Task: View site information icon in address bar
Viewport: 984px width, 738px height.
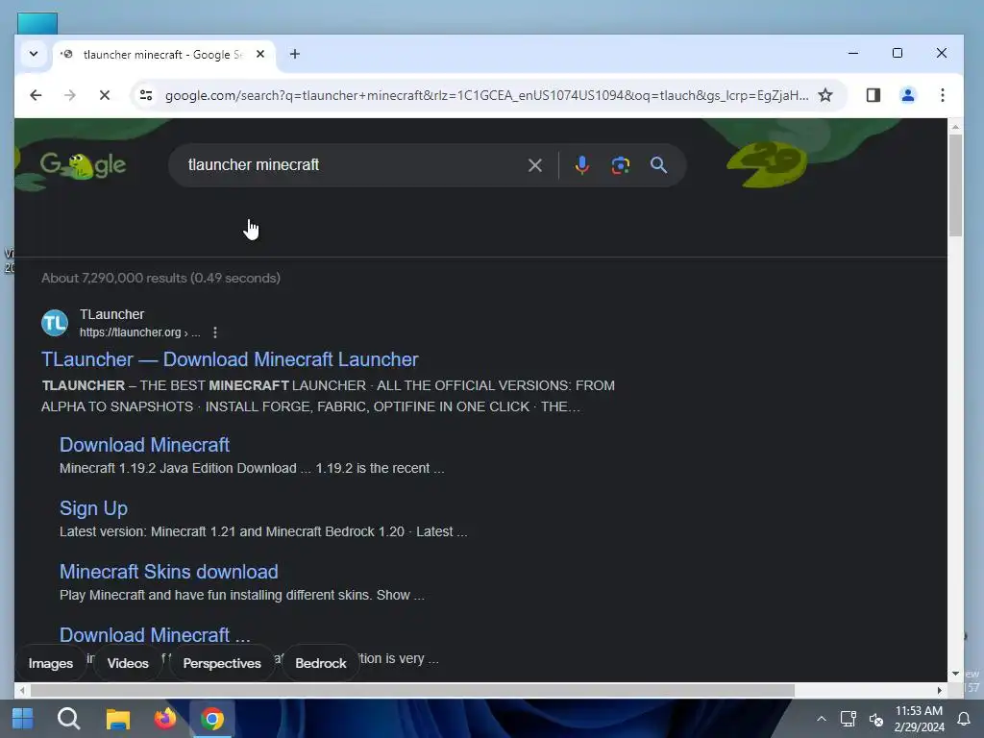Action: point(146,95)
